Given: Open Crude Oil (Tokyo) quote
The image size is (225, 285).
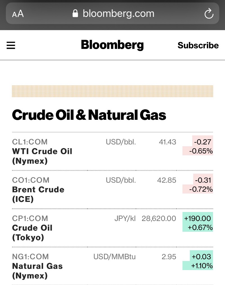Looking at the screenshot, I should pos(32,233).
